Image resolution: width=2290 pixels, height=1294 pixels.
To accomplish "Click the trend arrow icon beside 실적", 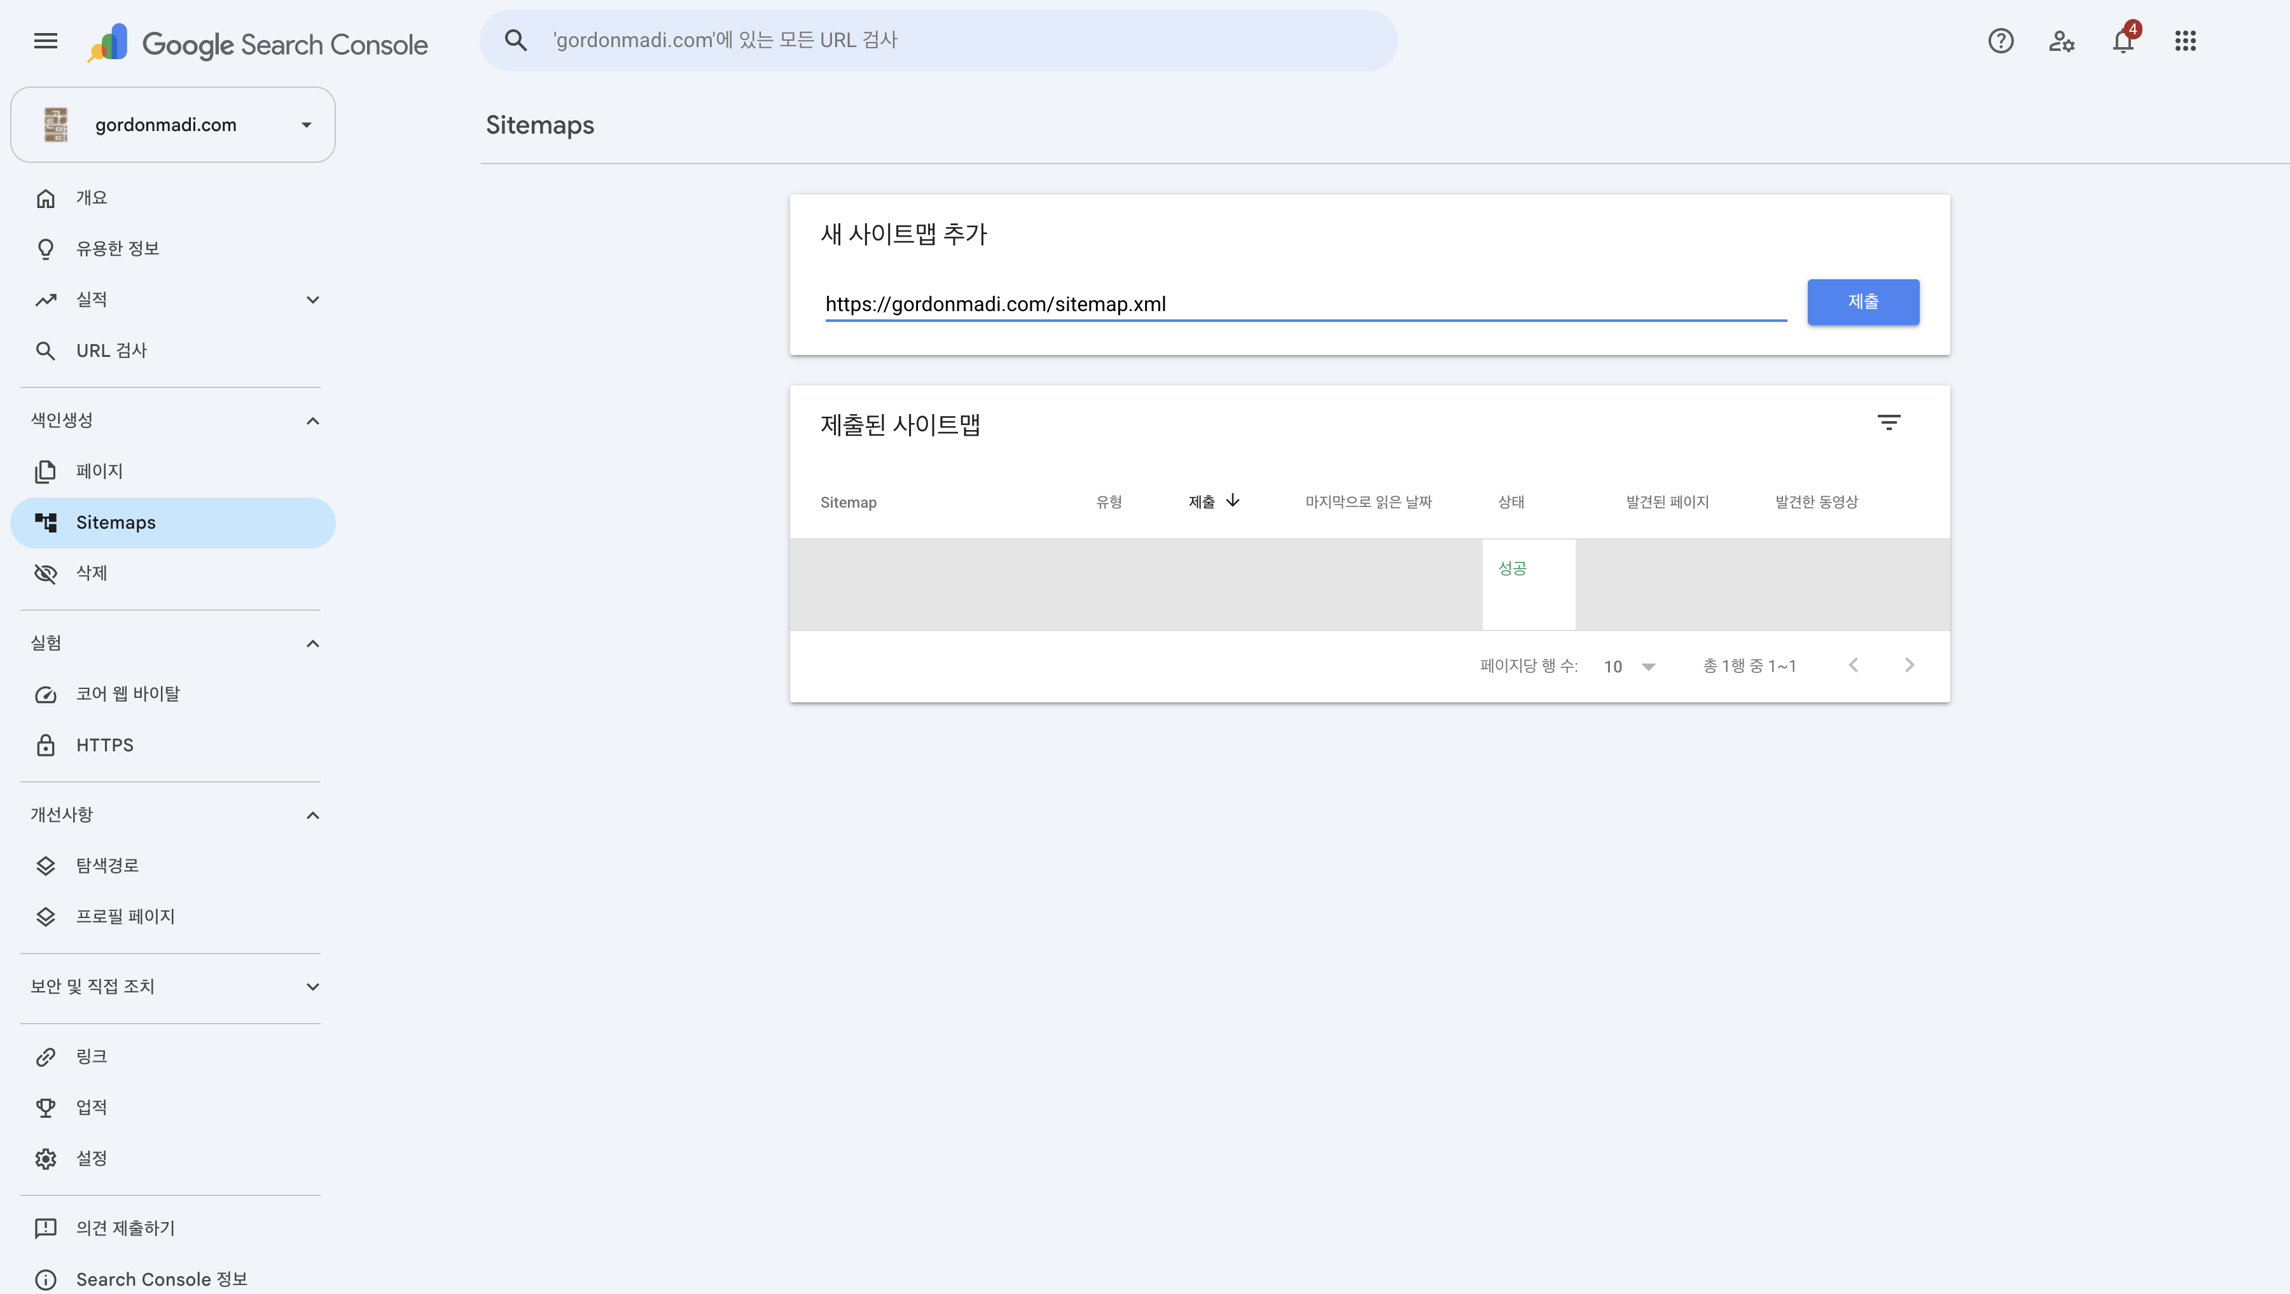I will click(x=45, y=300).
